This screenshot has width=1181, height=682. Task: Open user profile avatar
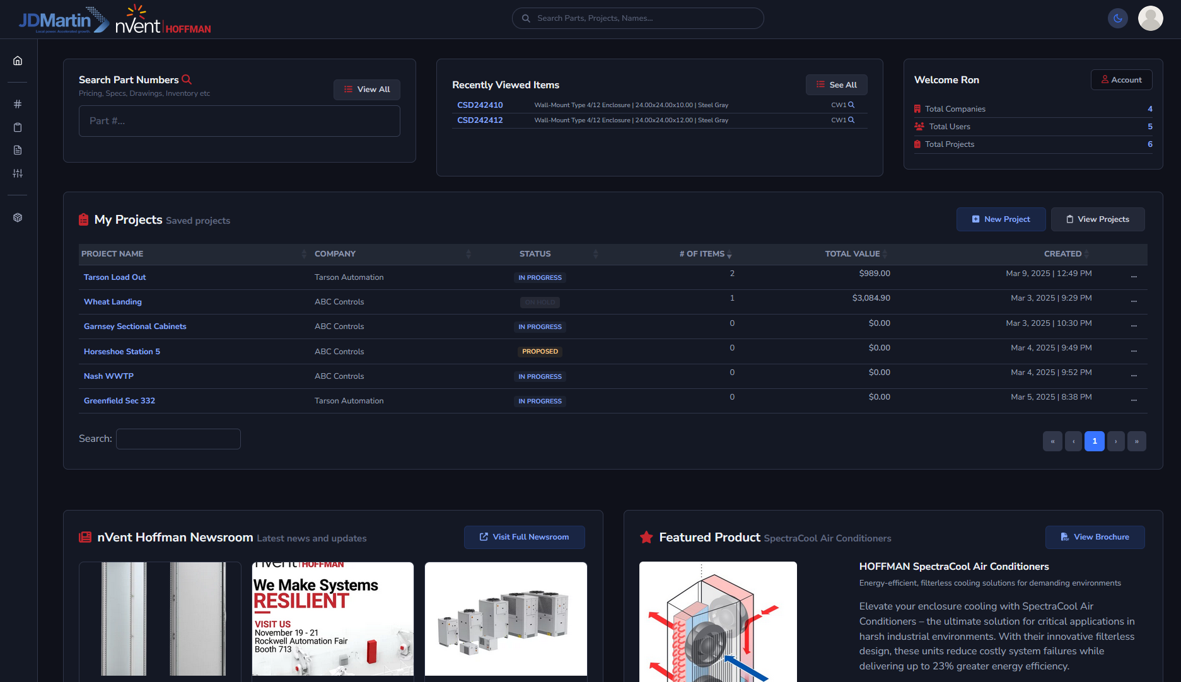pyautogui.click(x=1150, y=18)
